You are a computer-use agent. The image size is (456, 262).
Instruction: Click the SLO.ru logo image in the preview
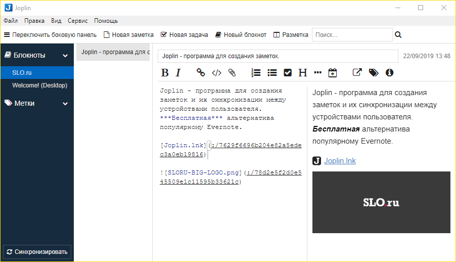(381, 202)
